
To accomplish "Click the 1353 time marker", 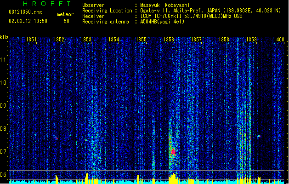I will [86, 40].
